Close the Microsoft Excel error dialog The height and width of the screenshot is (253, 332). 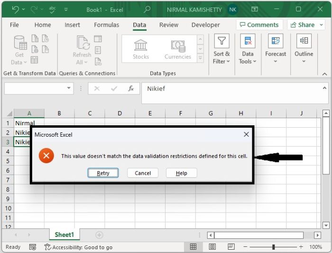coord(246,134)
